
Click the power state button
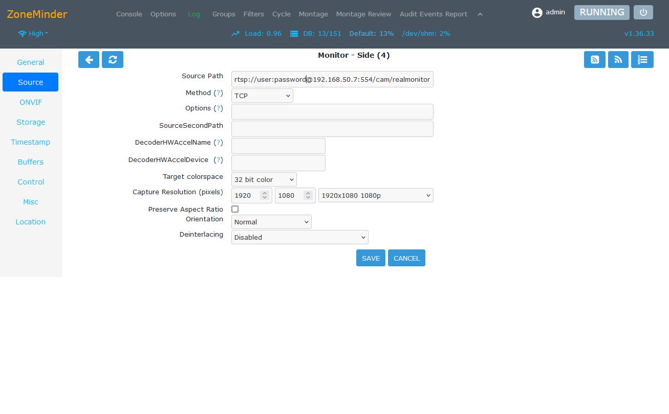pos(643,12)
